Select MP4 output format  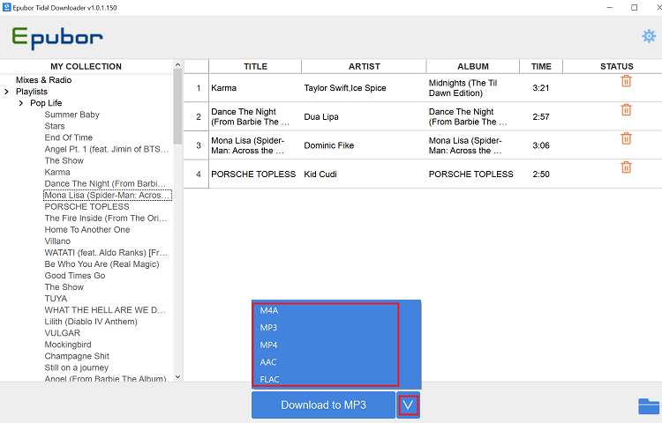pyautogui.click(x=268, y=345)
